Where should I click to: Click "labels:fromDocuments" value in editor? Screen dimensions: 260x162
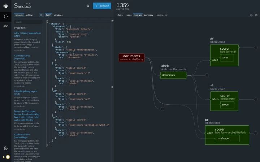pyautogui.click(x=81, y=50)
